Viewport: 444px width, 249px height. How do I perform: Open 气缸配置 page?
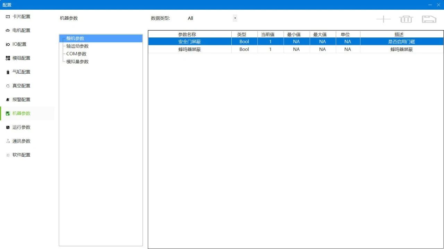click(x=27, y=72)
